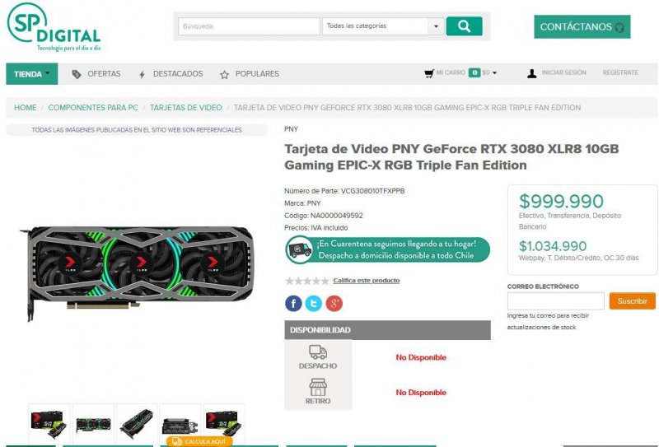Viewport: 659px width, 447px height.
Task: Select the first product box thumbnail
Action: (x=49, y=424)
